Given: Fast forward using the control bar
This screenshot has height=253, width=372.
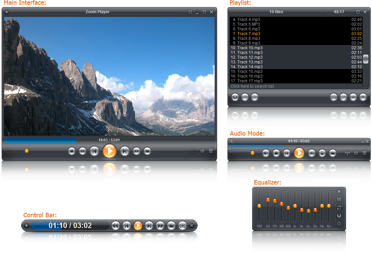Looking at the screenshot, I should coord(160,225).
